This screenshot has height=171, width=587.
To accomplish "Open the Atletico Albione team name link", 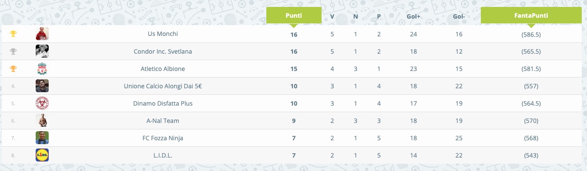I will [x=163, y=68].
